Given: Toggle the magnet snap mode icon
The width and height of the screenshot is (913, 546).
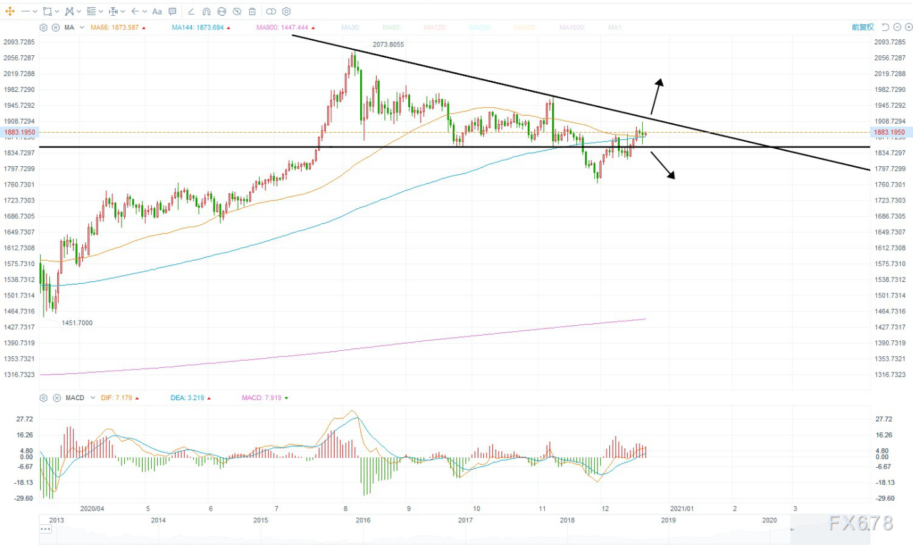Looking at the screenshot, I should [x=206, y=11].
